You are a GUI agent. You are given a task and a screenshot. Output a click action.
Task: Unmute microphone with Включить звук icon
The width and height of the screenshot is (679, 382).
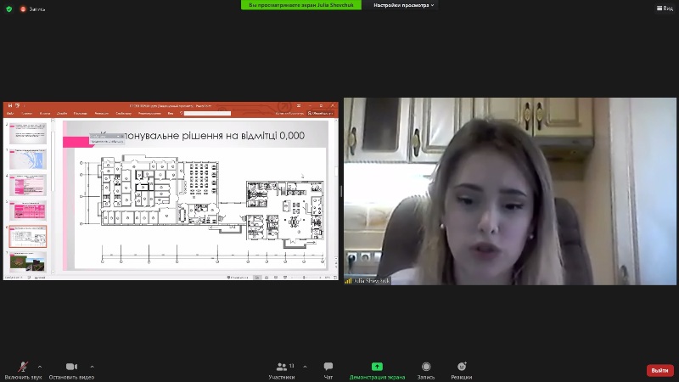click(23, 367)
